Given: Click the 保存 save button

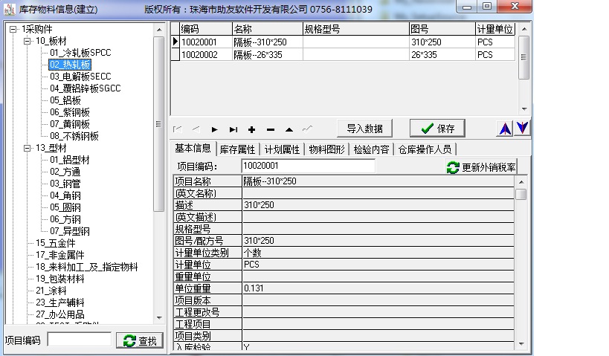Looking at the screenshot, I should point(437,129).
